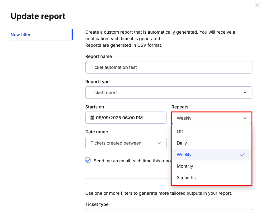Toggle the send me an email checkbox
This screenshot has width=263, height=210.
[x=88, y=160]
